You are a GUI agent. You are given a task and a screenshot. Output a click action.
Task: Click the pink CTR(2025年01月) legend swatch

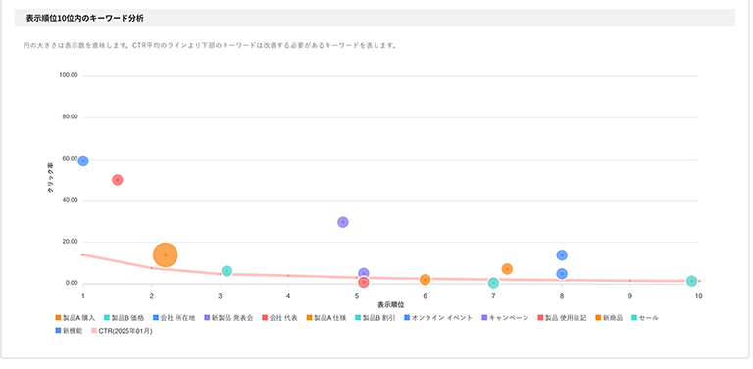coord(94,331)
